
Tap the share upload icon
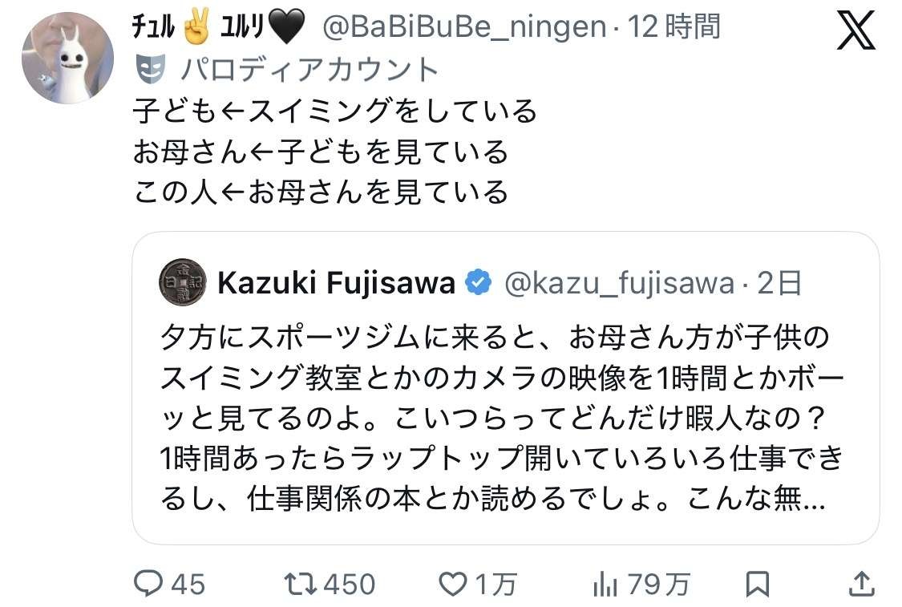click(862, 585)
